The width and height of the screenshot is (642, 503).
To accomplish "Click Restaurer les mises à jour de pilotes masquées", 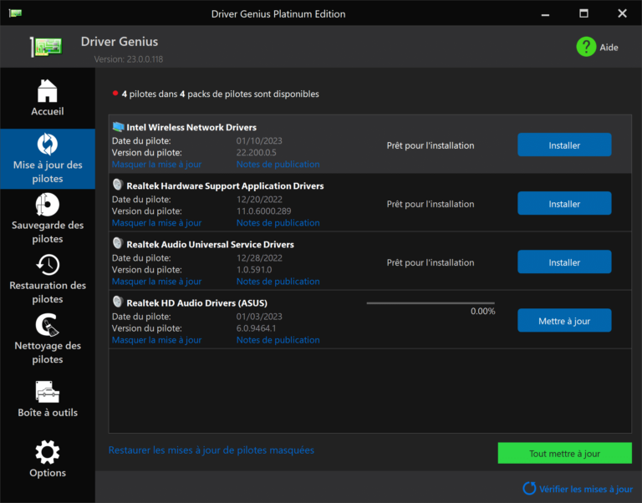I will coord(211,450).
